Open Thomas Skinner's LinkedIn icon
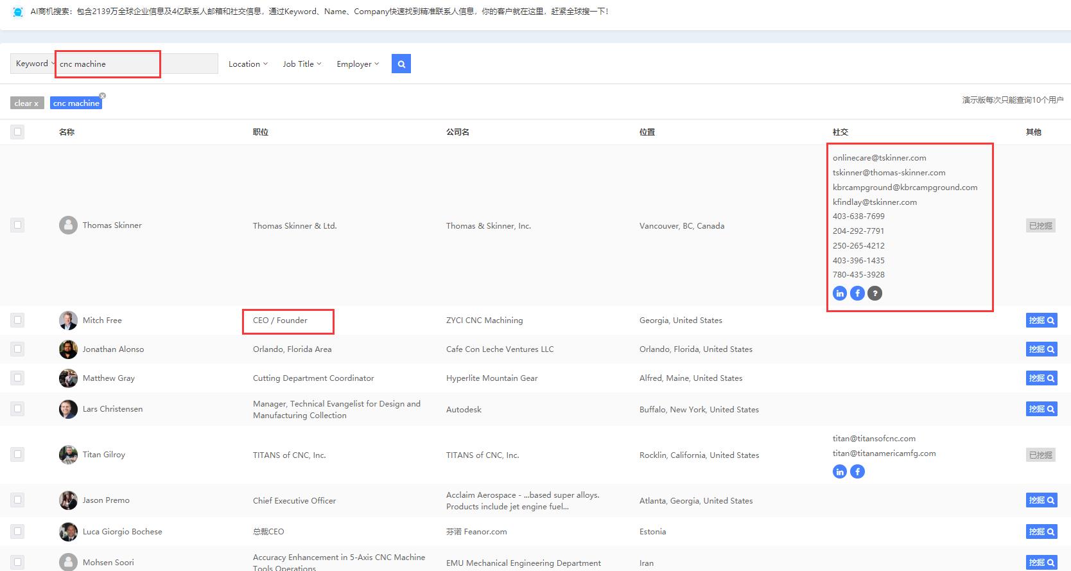 click(839, 294)
